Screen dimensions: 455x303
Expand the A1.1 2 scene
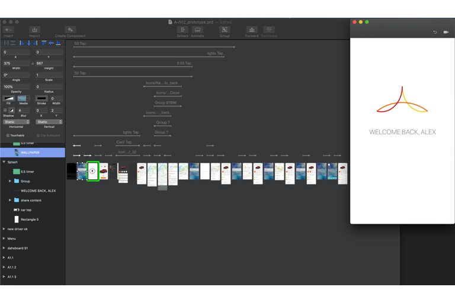(x=4, y=267)
